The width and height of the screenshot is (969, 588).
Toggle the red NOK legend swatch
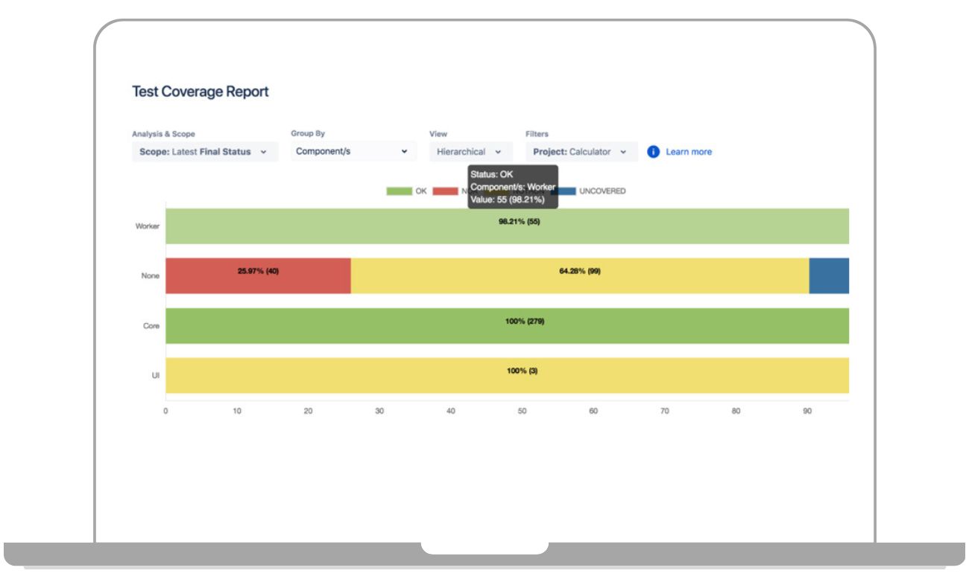coord(445,191)
